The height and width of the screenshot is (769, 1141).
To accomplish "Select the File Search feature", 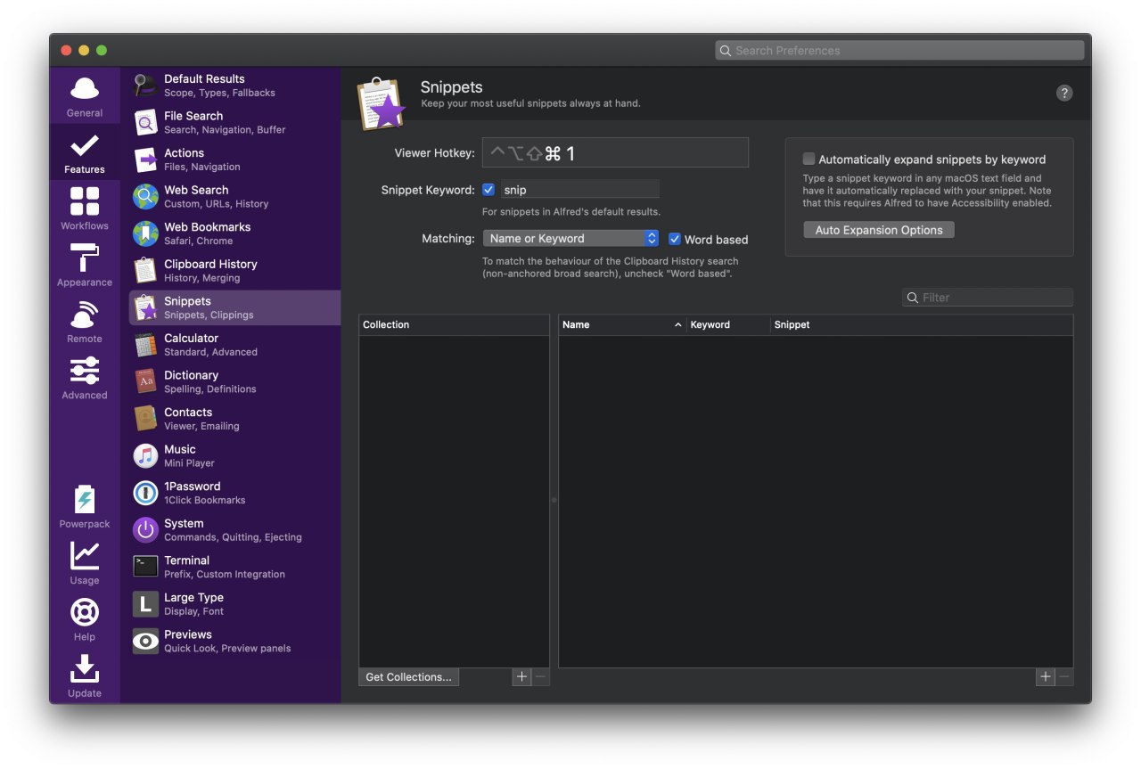I will [234, 122].
